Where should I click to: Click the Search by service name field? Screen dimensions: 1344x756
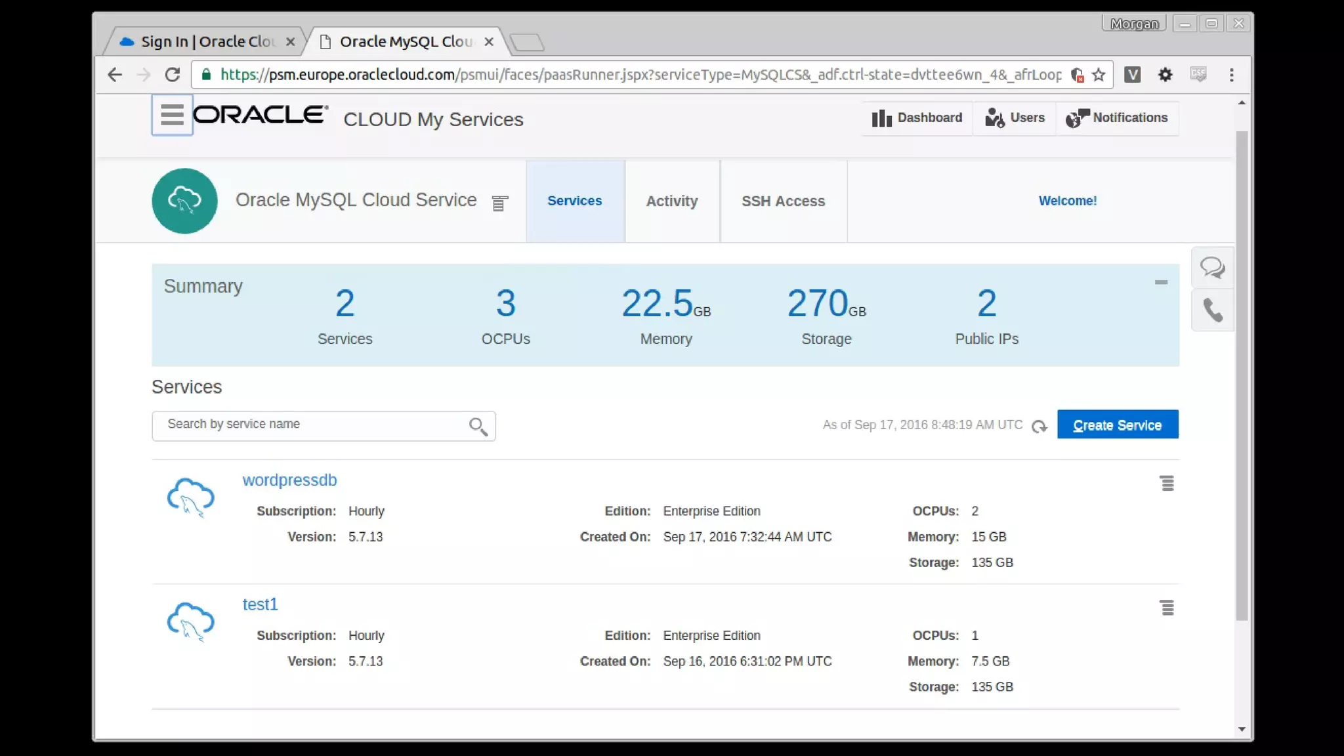(x=308, y=425)
